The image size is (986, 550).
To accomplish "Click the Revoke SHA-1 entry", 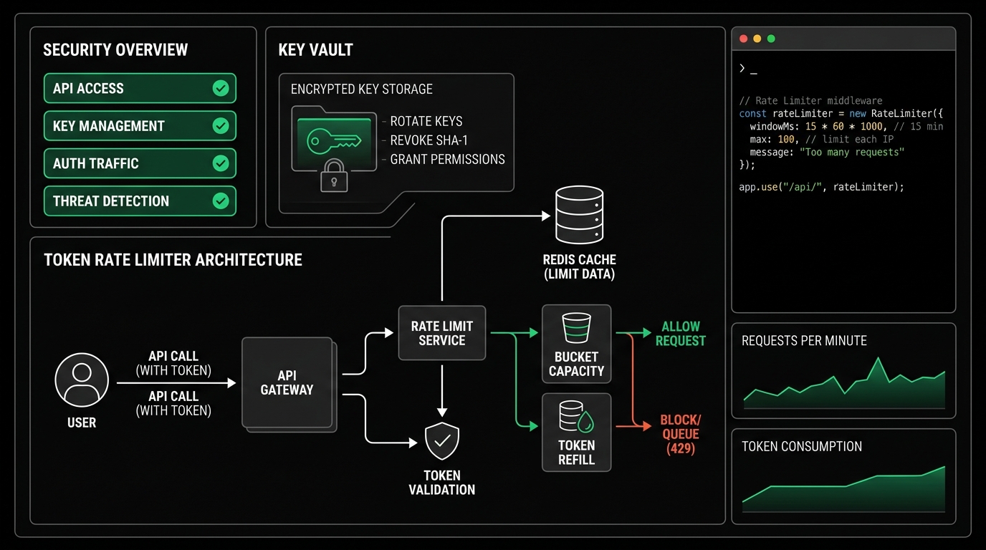I will click(x=429, y=140).
